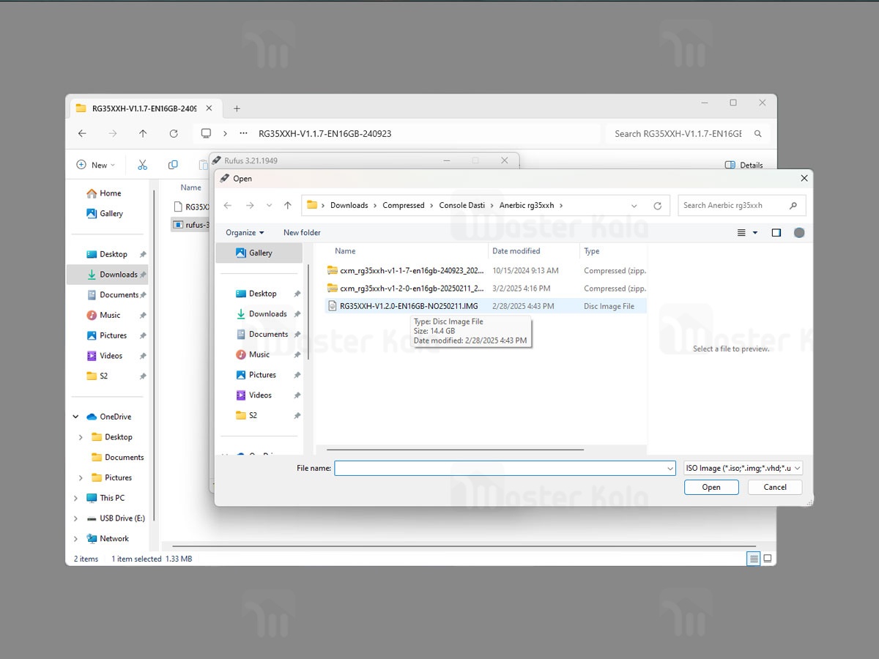This screenshot has width=879, height=659.
Task: Create a New folder in Open dialog
Action: [x=302, y=233]
